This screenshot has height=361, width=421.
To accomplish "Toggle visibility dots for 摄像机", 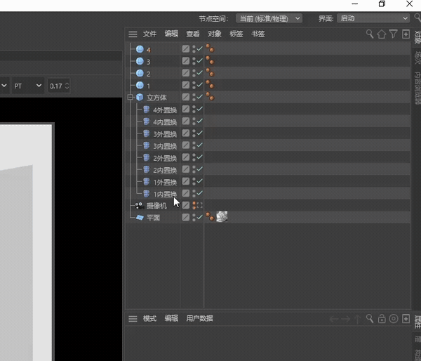I will pyautogui.click(x=194, y=205).
